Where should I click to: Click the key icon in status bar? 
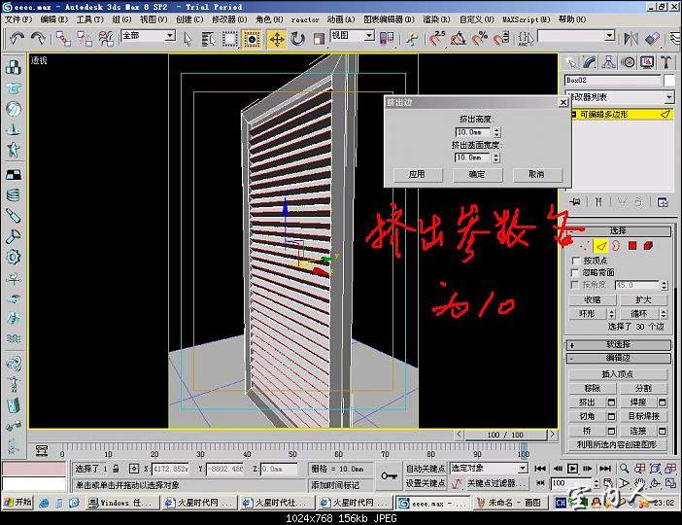[x=389, y=475]
